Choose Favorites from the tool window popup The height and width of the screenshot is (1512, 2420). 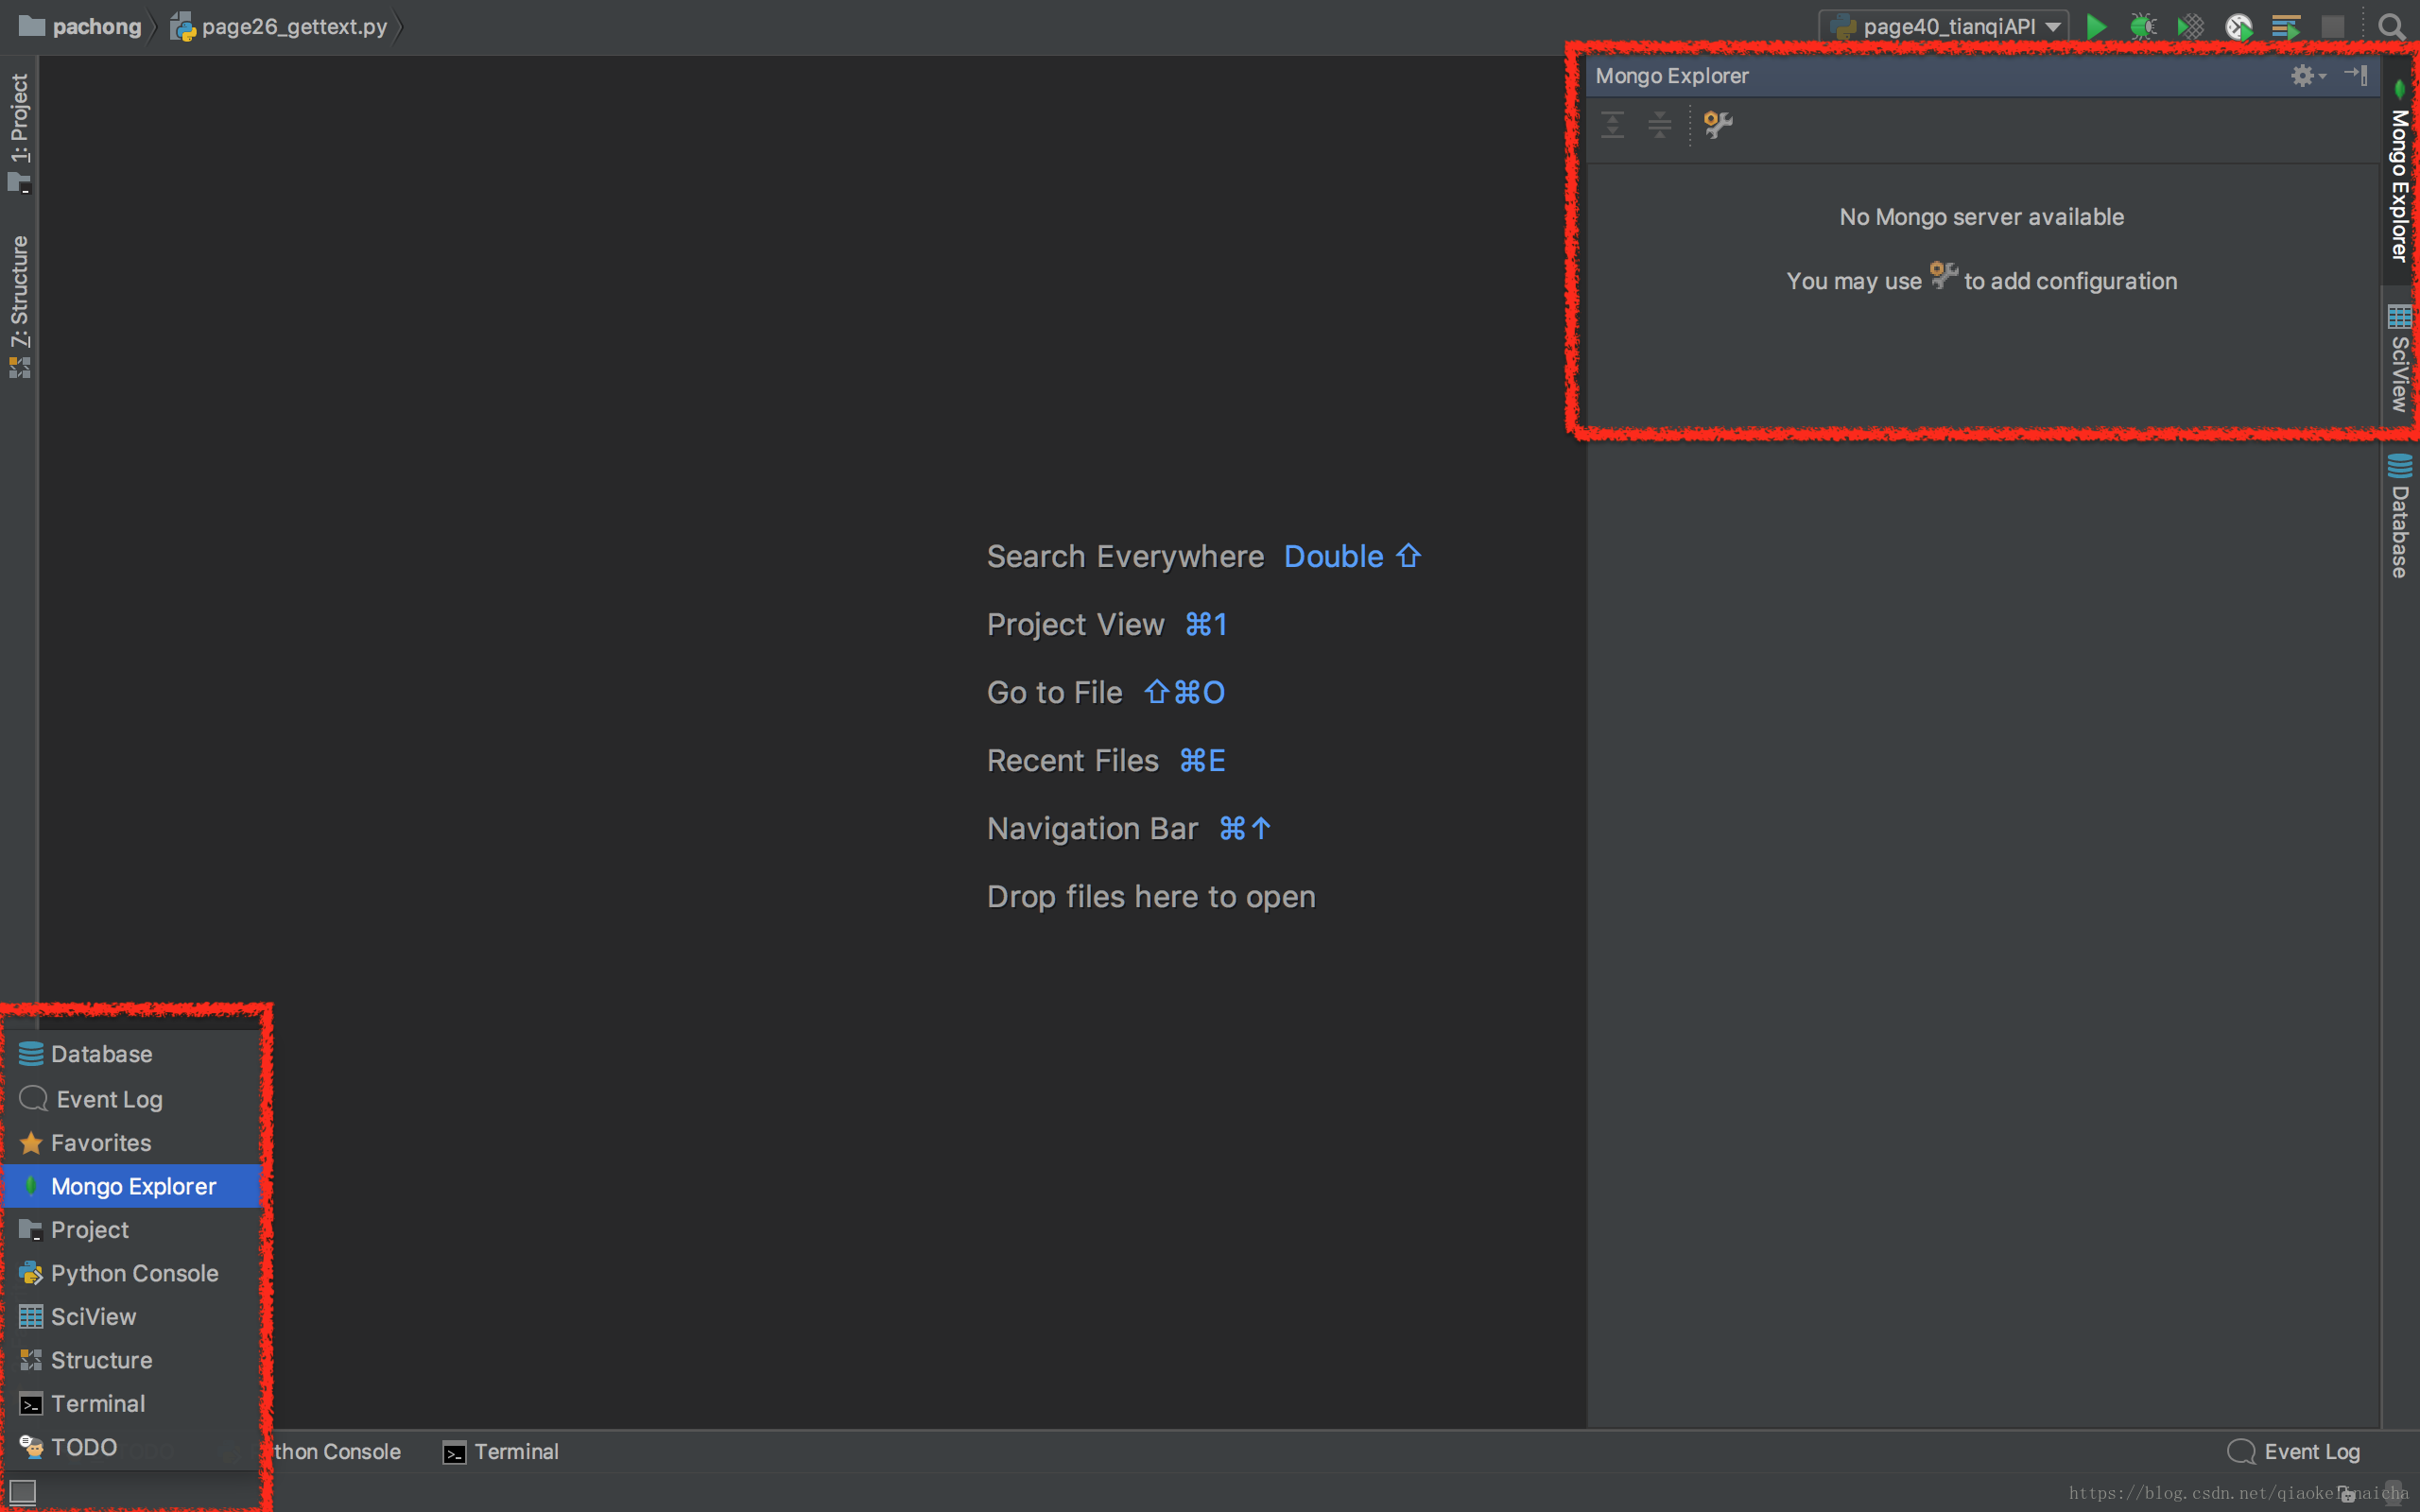tap(133, 1142)
